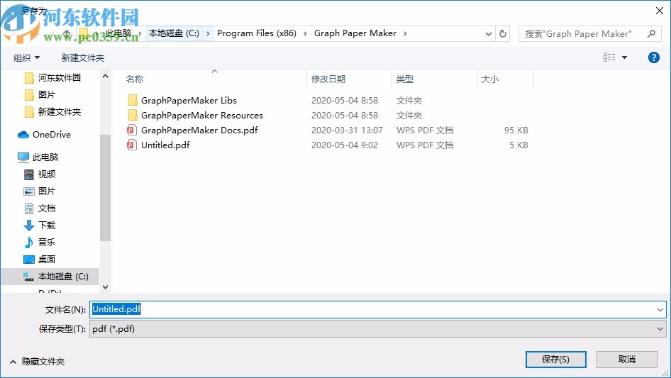
Task: Click the 音乐 music note icon
Action: (28, 243)
